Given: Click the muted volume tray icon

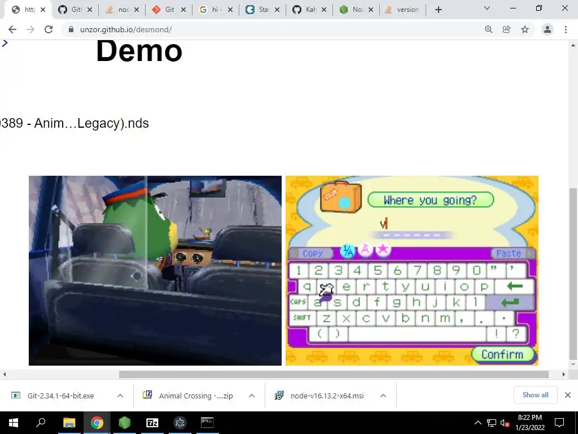Looking at the screenshot, I should pyautogui.click(x=505, y=423).
